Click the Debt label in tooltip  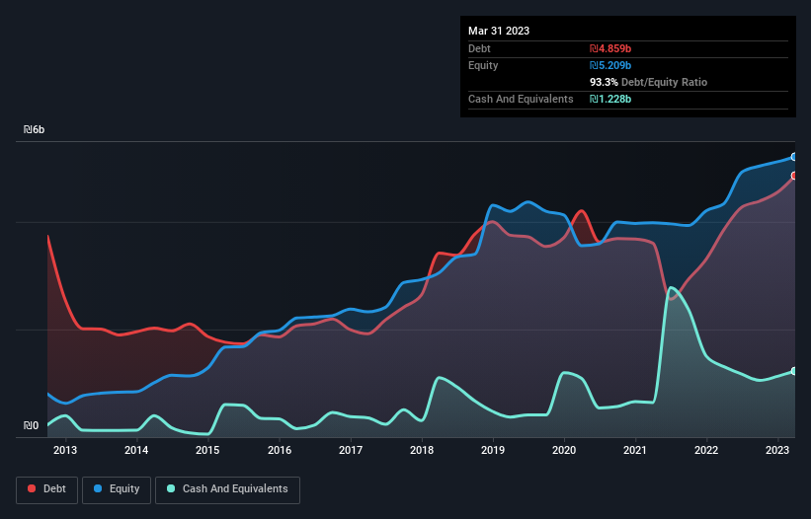coord(479,48)
